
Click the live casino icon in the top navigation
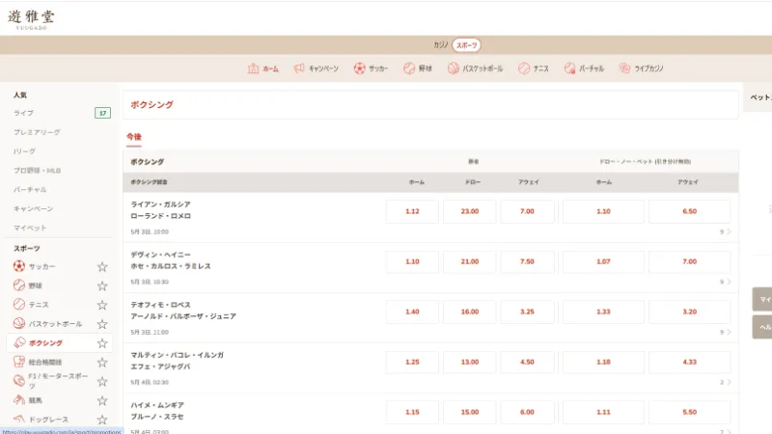pos(624,68)
